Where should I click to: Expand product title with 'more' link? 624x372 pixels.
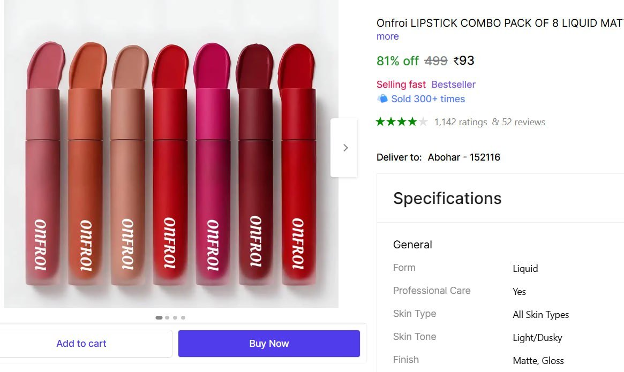coord(388,36)
